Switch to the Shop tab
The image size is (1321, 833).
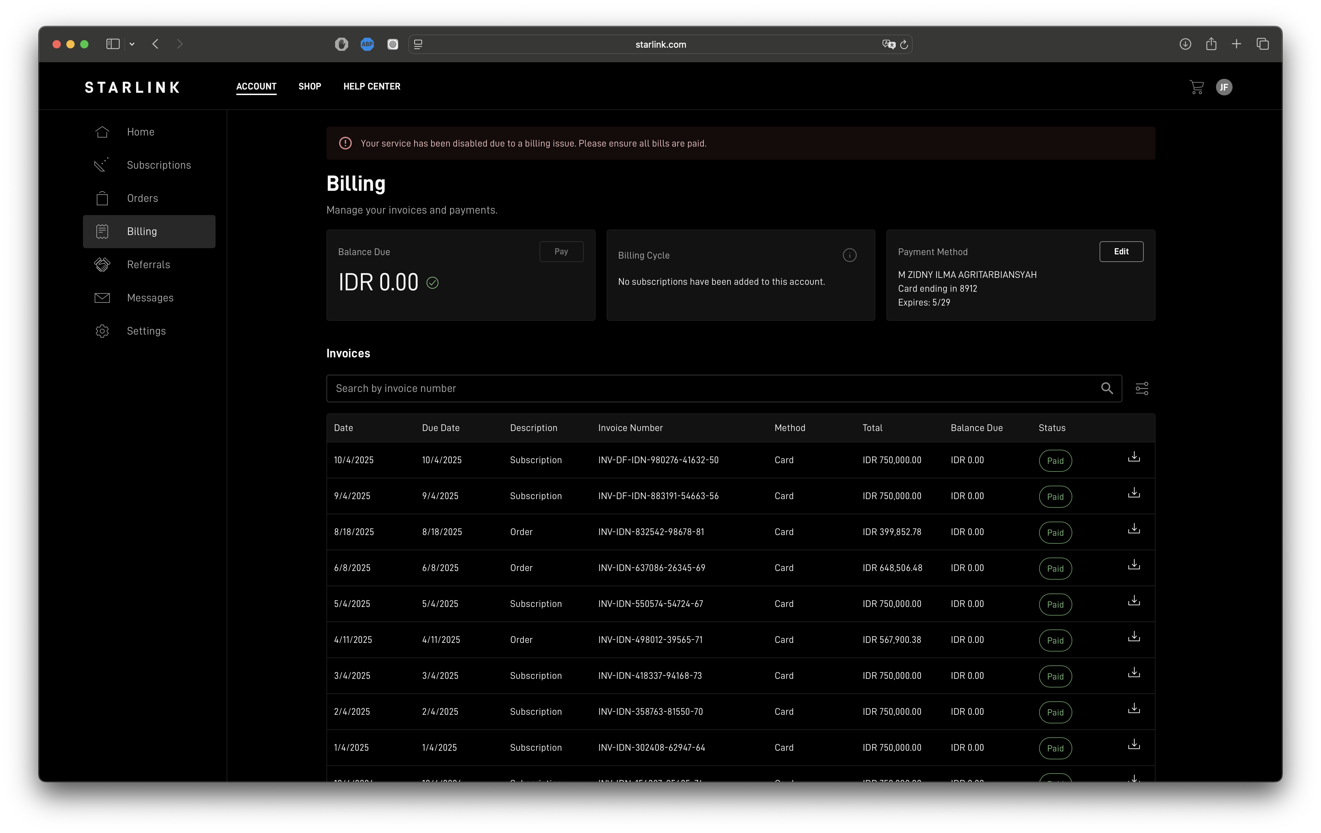(x=310, y=86)
